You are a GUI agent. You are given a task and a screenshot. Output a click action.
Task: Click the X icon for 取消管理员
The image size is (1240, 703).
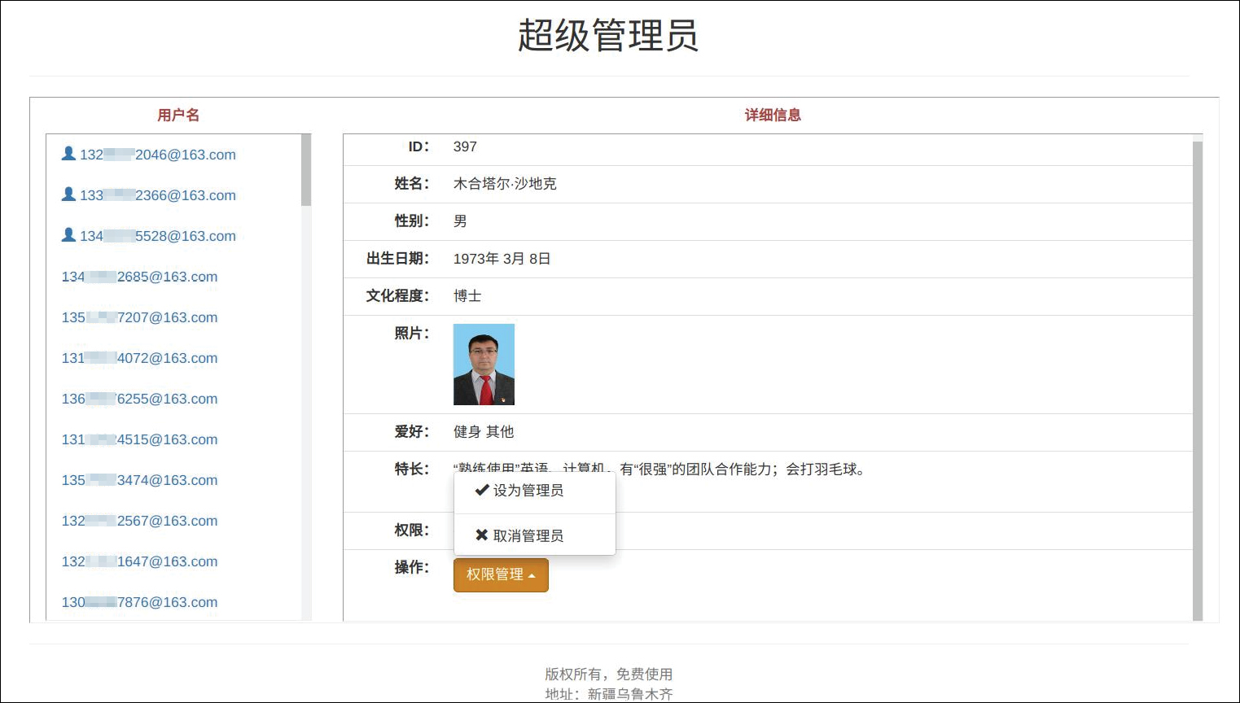click(482, 535)
